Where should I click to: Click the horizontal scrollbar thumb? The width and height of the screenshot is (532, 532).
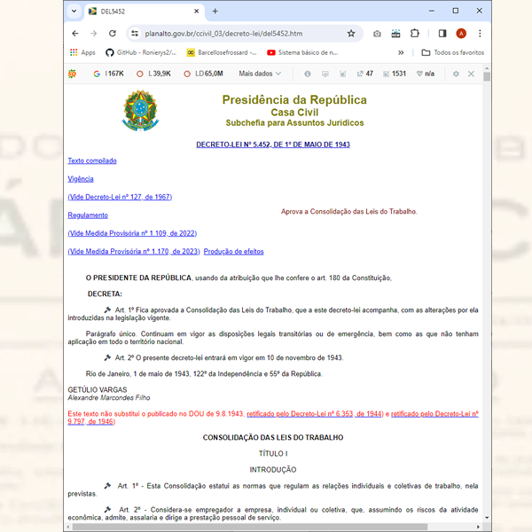click(250, 527)
